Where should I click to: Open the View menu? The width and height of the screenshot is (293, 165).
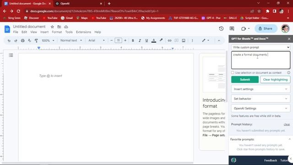(33, 32)
